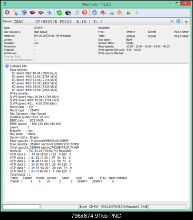Select 'ATIP data 3' row
Image resolution: width=193 pixels, height=220 pixels.
click(x=41, y=165)
